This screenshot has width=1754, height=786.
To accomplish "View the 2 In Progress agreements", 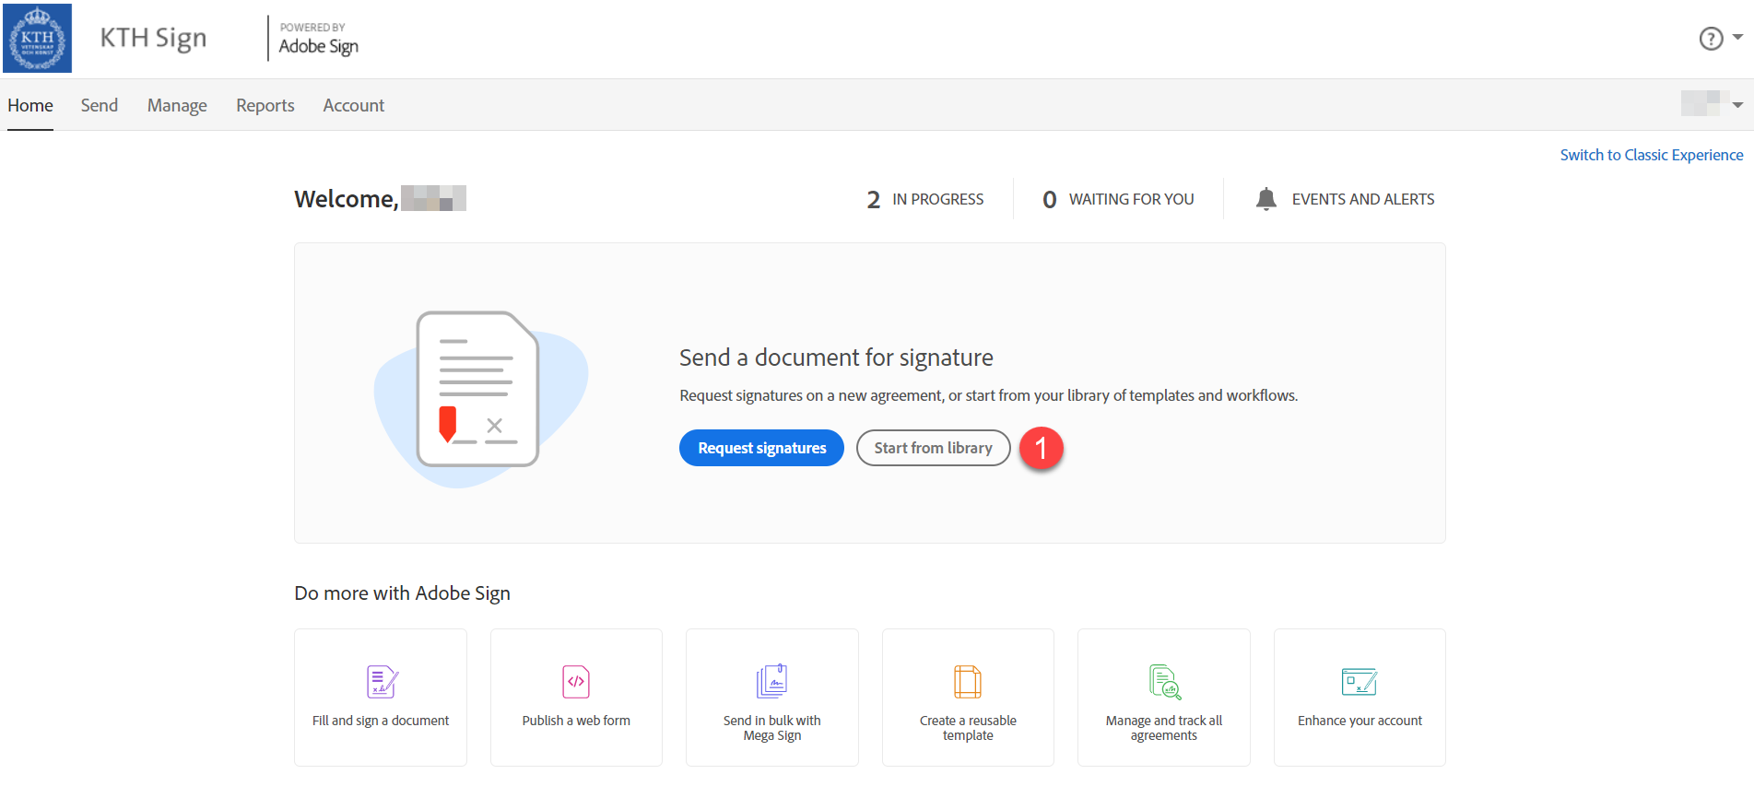I will click(925, 199).
